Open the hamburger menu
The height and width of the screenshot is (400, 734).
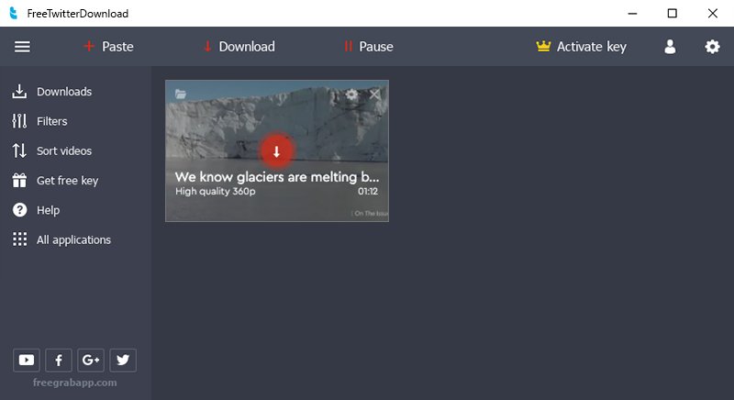click(x=22, y=47)
